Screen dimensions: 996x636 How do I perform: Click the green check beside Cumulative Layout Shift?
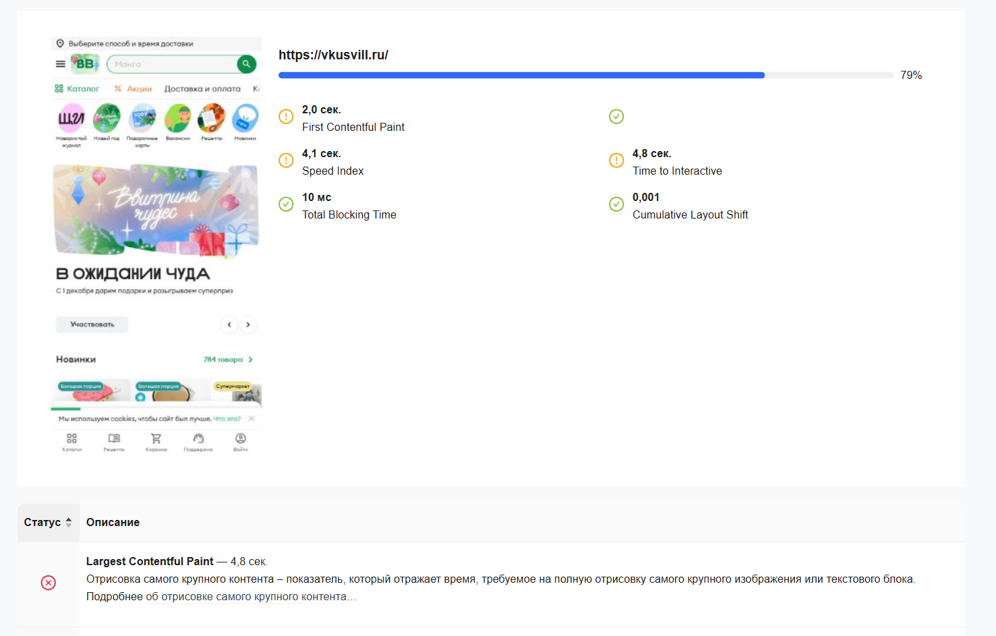(616, 204)
